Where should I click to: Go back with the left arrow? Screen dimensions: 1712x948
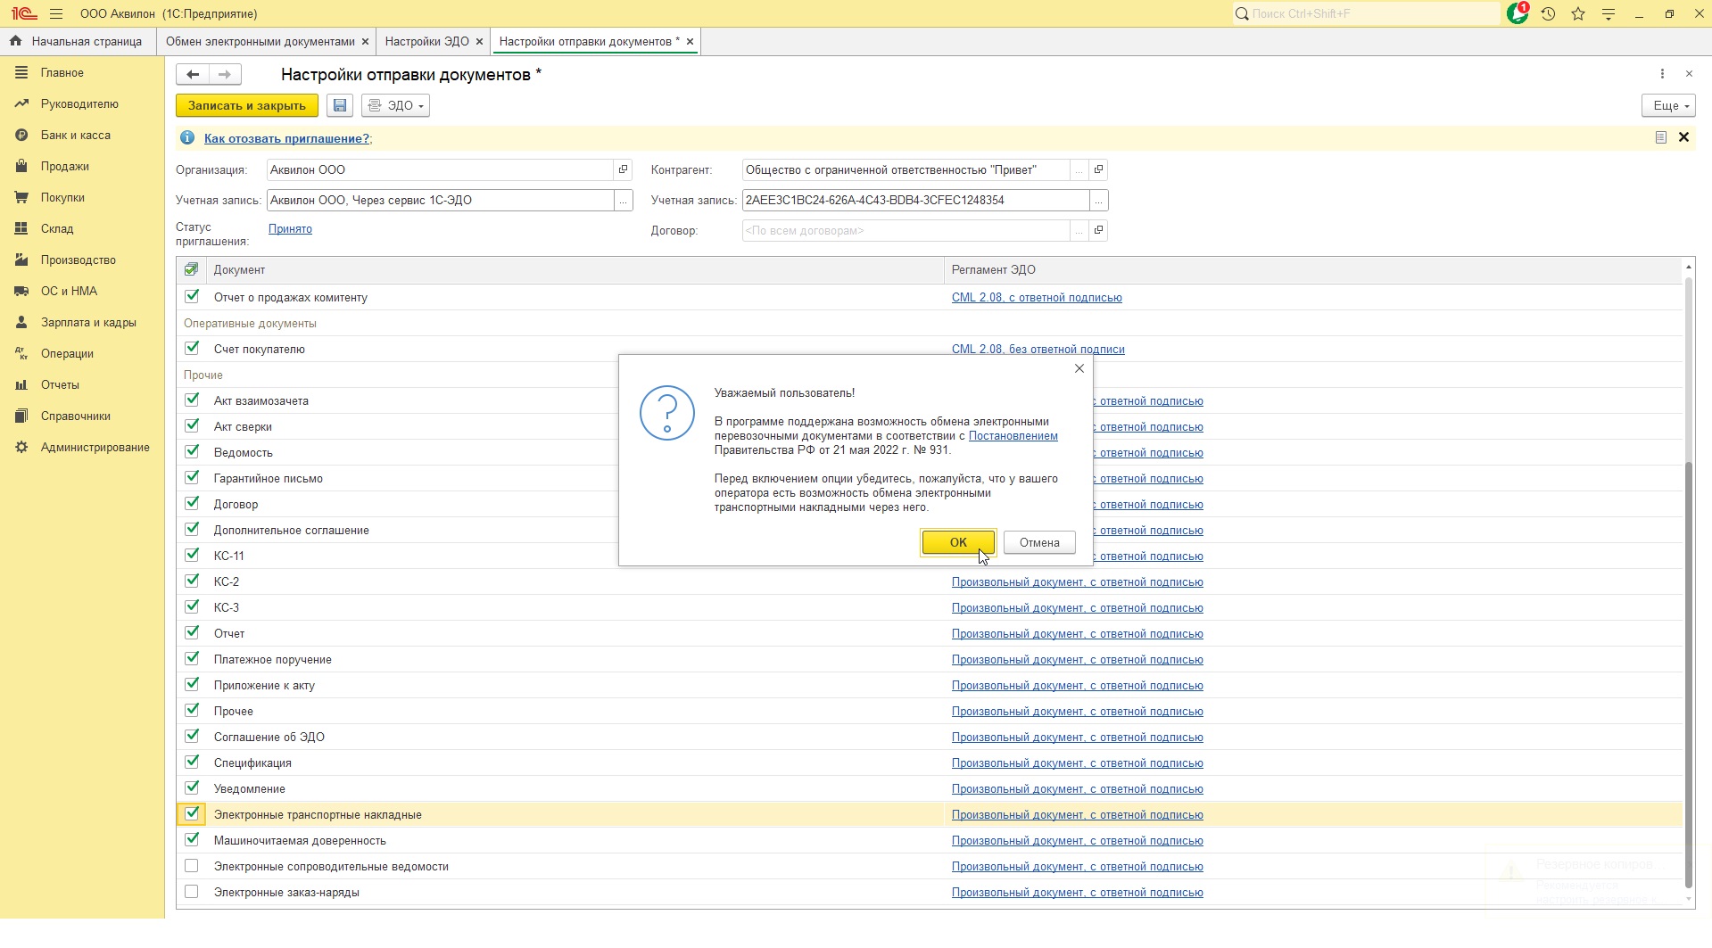click(193, 75)
